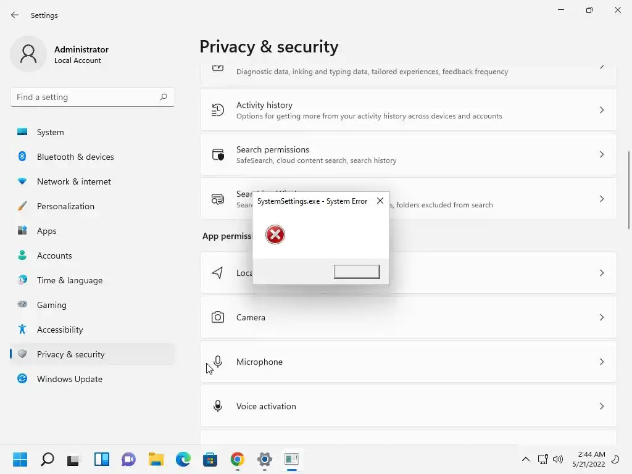Click the red error icon in dialog
This screenshot has width=632, height=474.
point(275,235)
